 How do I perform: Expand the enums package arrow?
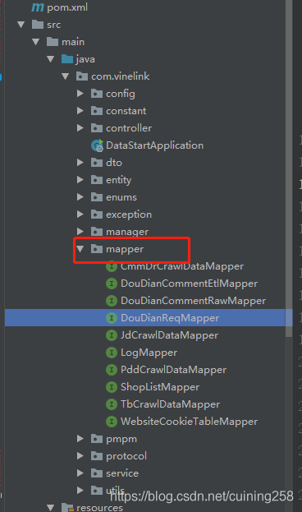point(80,197)
